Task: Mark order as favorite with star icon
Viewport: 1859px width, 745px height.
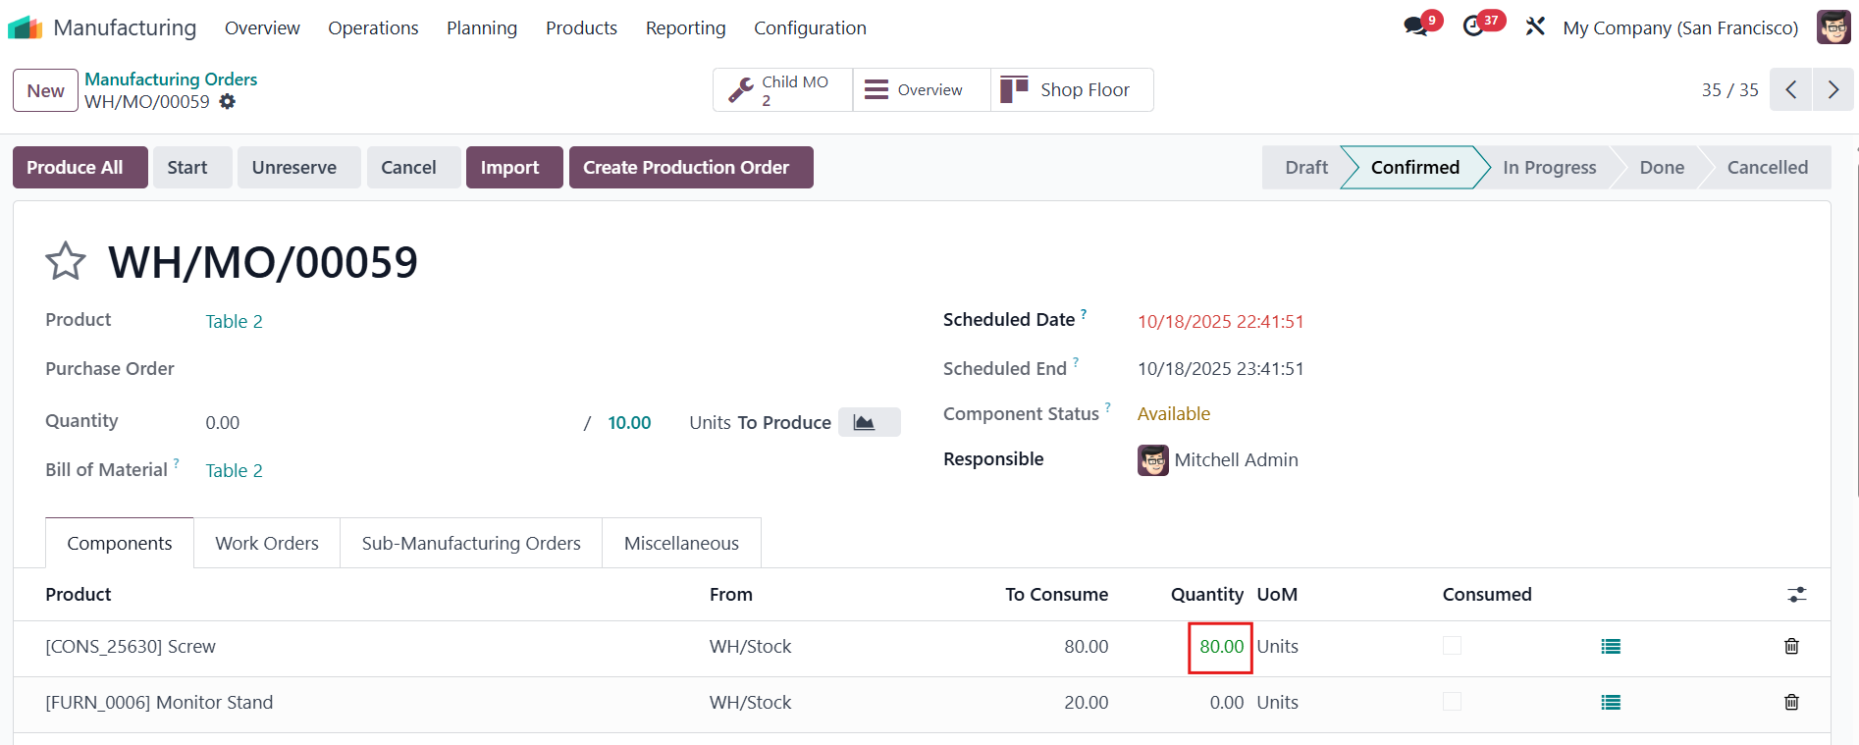Action: [x=66, y=261]
